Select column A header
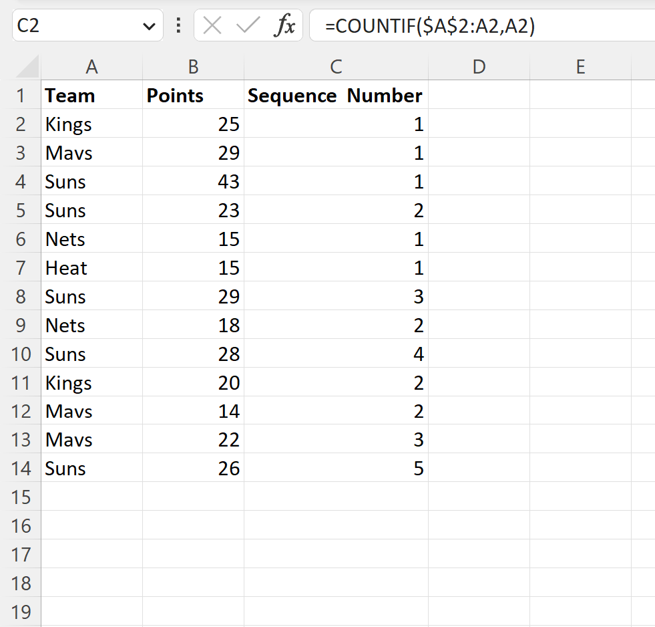 tap(91, 67)
